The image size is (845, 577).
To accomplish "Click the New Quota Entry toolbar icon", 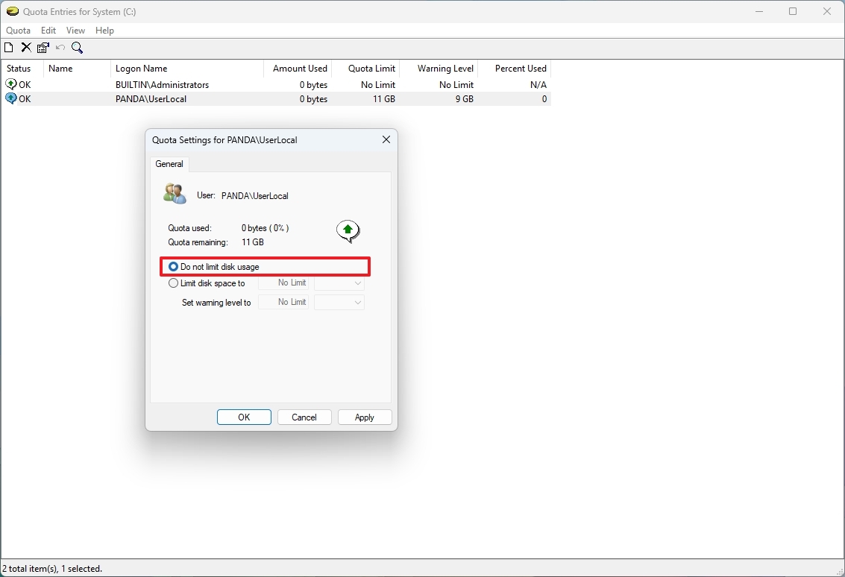I will [x=9, y=48].
